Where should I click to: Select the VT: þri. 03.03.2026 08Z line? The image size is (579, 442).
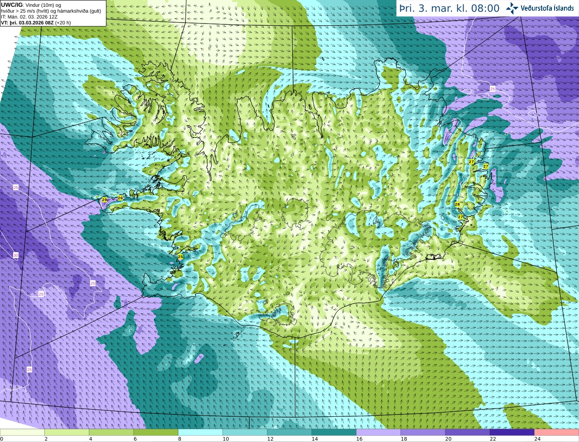(36, 23)
